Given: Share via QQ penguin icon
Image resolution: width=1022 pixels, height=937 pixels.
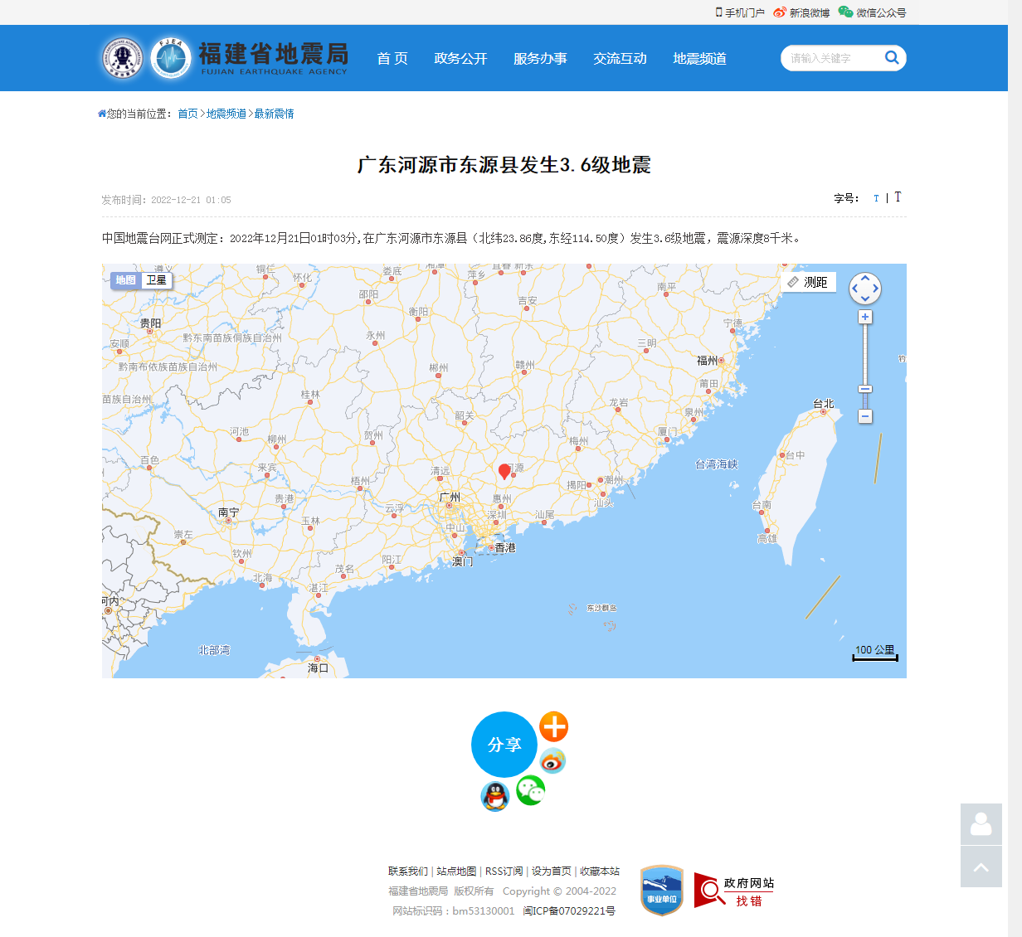Looking at the screenshot, I should pyautogui.click(x=495, y=797).
